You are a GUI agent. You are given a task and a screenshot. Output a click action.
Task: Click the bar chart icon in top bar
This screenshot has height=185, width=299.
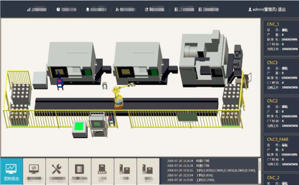(29, 9)
